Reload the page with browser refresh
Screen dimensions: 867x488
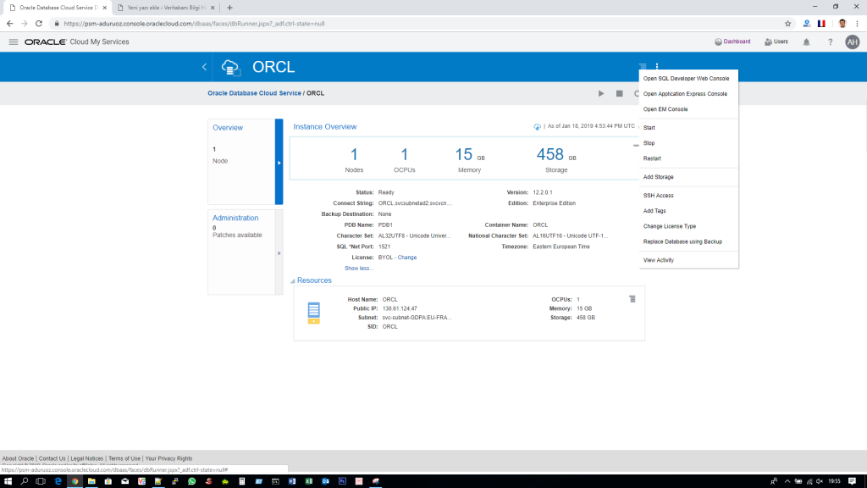(x=39, y=24)
